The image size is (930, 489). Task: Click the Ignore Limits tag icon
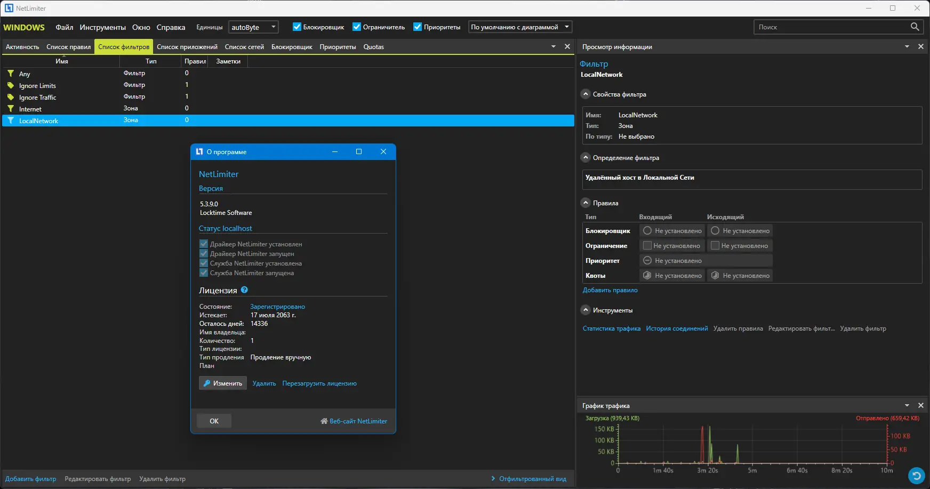point(11,85)
